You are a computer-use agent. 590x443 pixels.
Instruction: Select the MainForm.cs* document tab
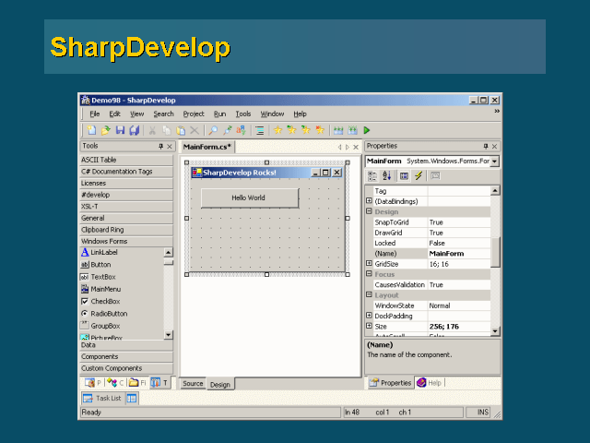pyautogui.click(x=206, y=147)
